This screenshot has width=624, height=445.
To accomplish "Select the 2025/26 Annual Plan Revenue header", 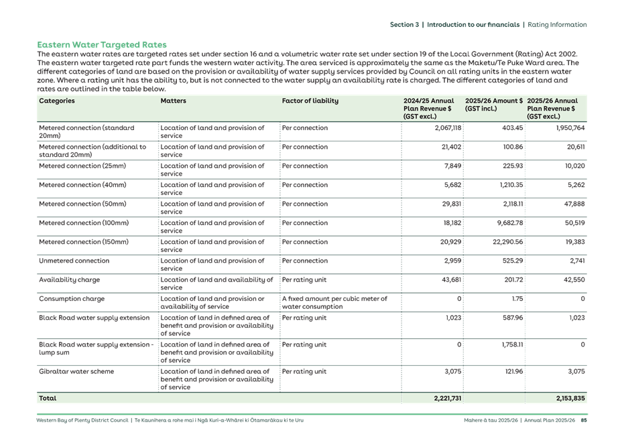I will [552, 106].
